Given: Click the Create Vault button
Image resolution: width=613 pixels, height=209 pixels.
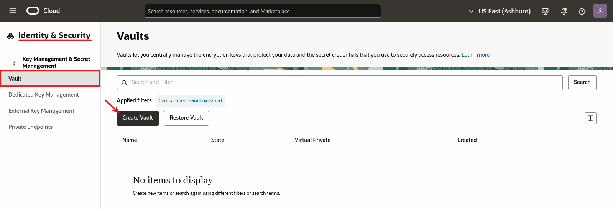Looking at the screenshot, I should 138,118.
